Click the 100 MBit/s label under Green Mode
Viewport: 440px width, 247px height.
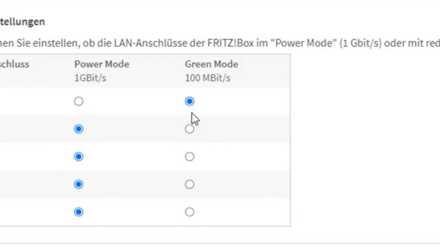[x=207, y=78]
